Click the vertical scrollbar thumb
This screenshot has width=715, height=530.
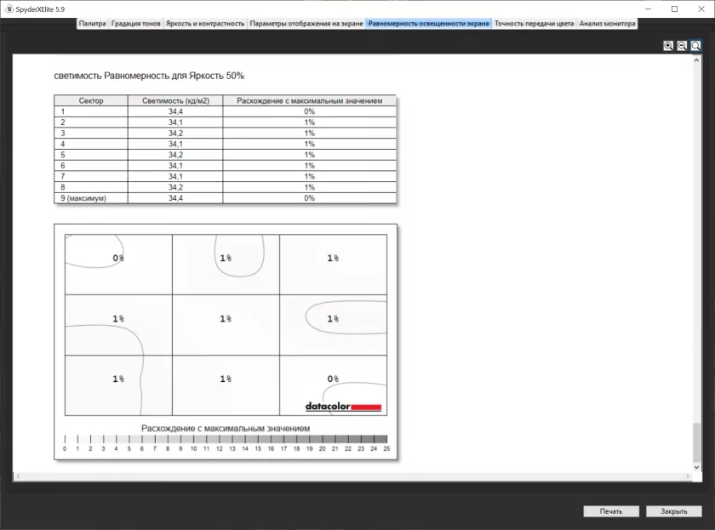click(x=696, y=441)
